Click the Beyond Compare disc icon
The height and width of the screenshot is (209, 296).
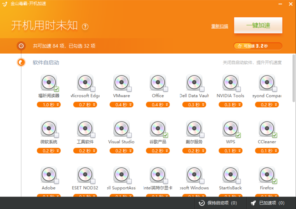point(267,82)
